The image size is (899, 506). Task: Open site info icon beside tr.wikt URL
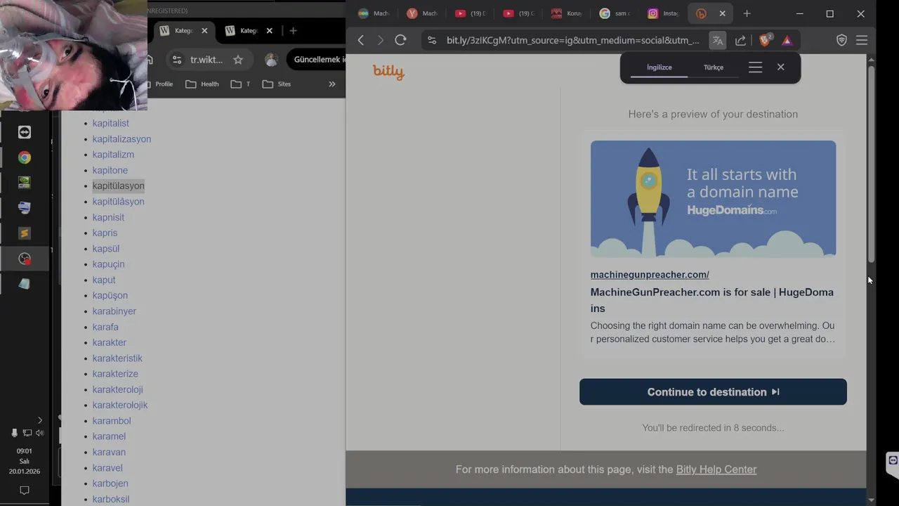[x=177, y=60]
